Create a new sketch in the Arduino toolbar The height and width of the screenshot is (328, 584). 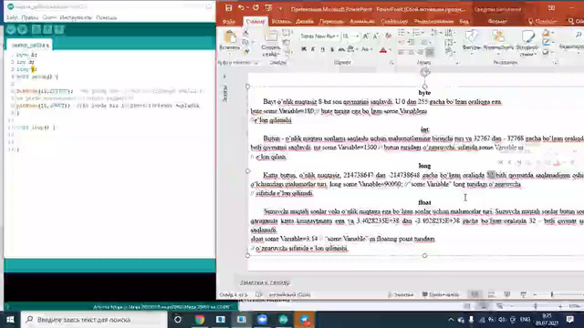36,29
